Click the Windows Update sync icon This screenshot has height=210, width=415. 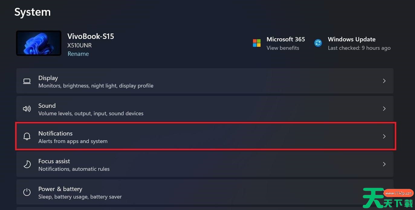tap(318, 43)
